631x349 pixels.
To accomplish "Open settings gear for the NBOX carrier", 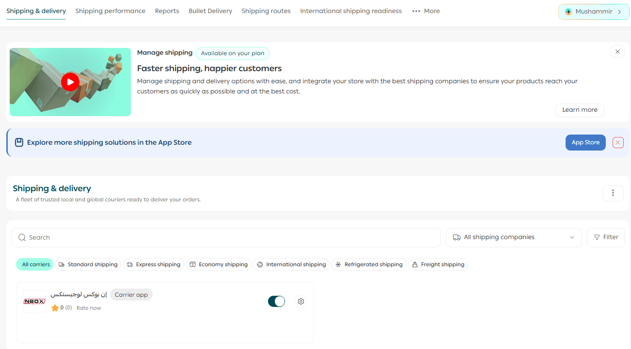I will point(301,301).
